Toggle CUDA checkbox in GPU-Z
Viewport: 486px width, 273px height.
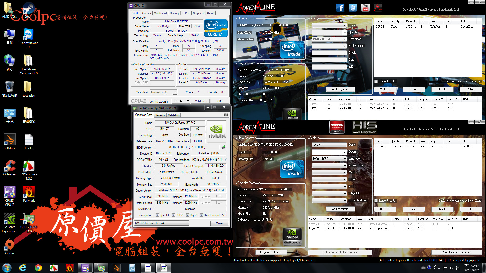pos(173,215)
